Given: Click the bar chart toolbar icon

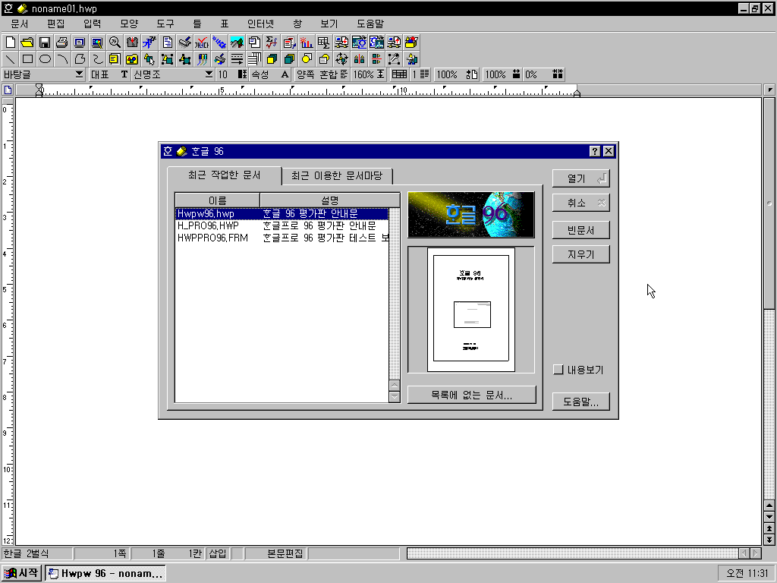Looking at the screenshot, I should 307,43.
